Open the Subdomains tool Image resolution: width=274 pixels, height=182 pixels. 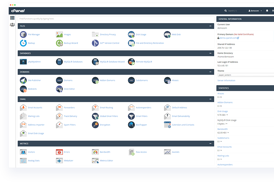pos(142,80)
